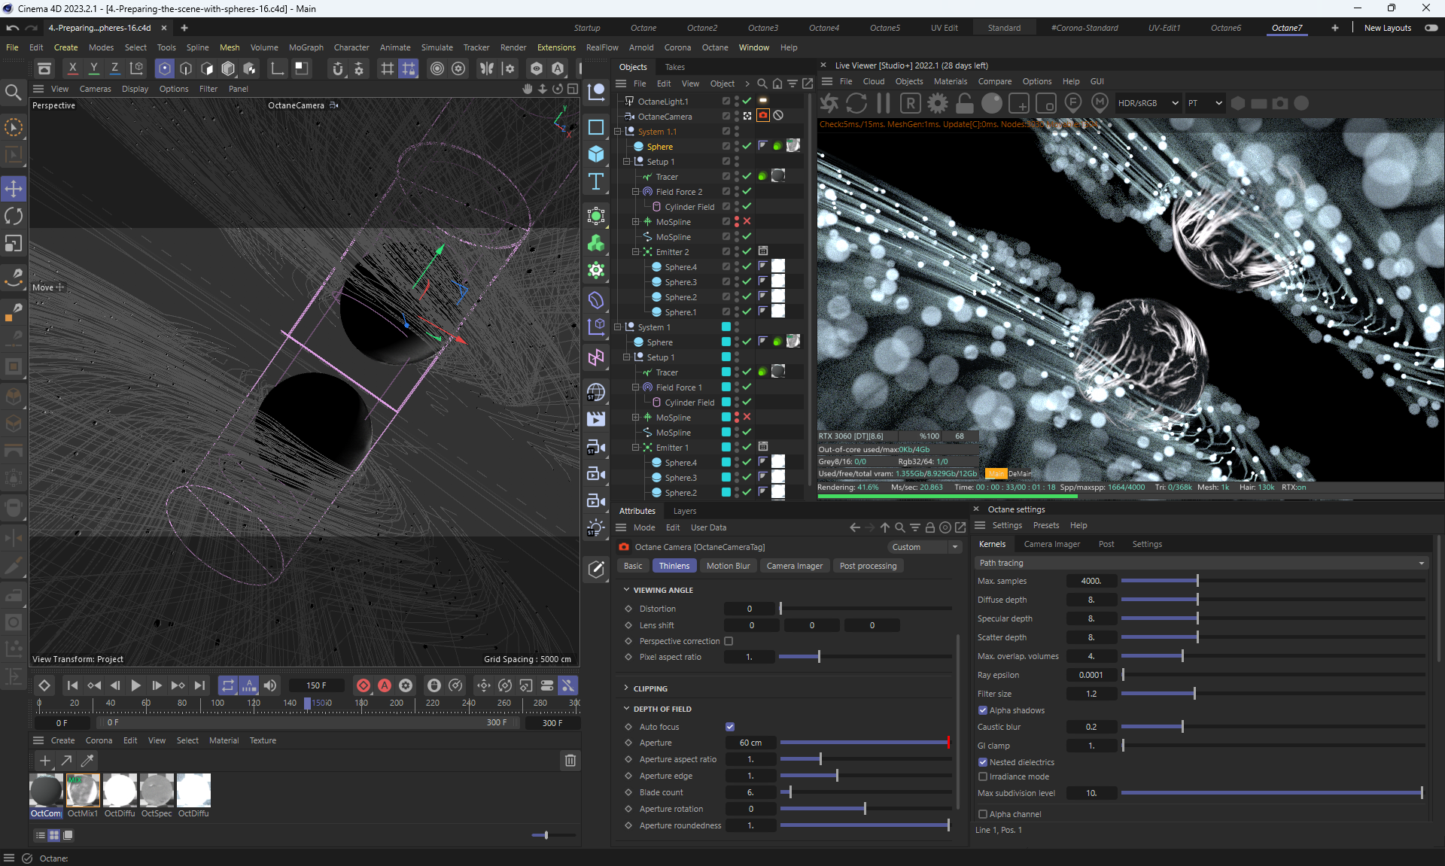Click the Post processing tab button
The image size is (1445, 866).
click(x=868, y=566)
